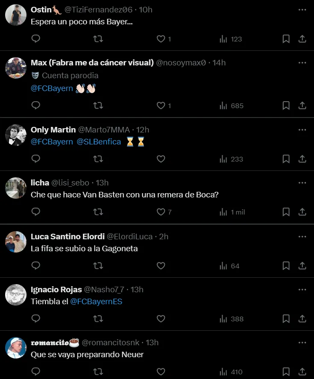The image size is (314, 379).
Task: Open licha's profile picture
Action: [16, 188]
